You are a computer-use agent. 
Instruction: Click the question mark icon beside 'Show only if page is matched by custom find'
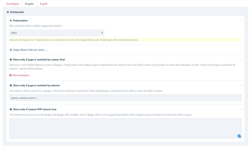[x=11, y=59]
